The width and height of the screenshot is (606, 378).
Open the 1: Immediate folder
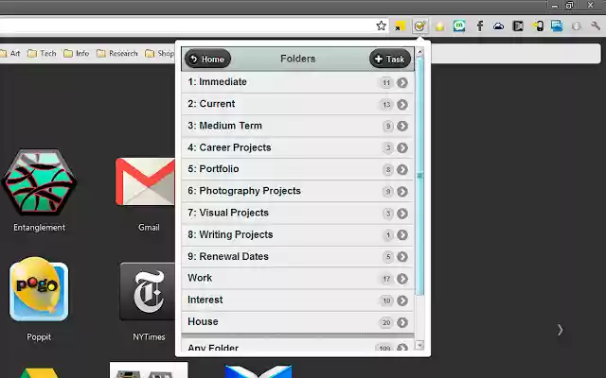tap(297, 82)
